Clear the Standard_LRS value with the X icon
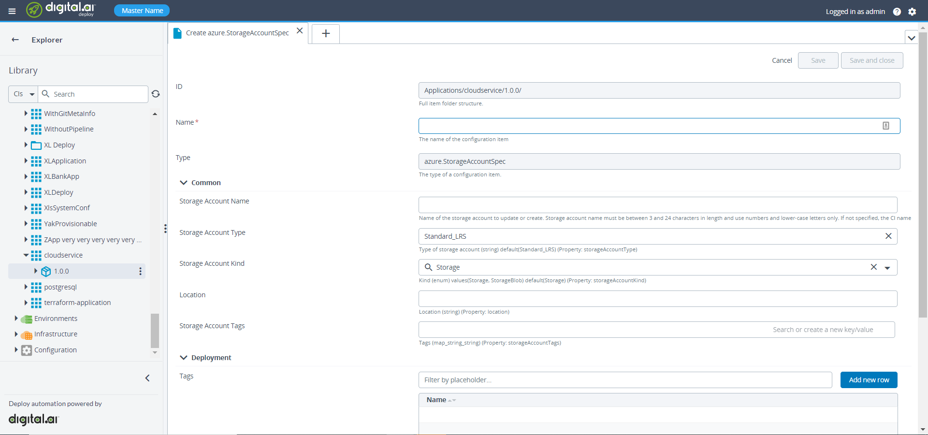Screen dimensions: 928x435 pyautogui.click(x=888, y=236)
